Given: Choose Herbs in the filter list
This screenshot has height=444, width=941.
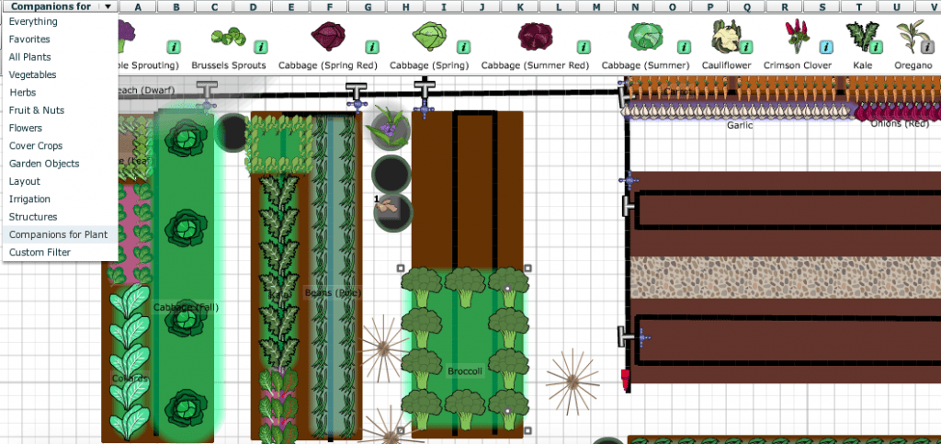Looking at the screenshot, I should pyautogui.click(x=23, y=93).
